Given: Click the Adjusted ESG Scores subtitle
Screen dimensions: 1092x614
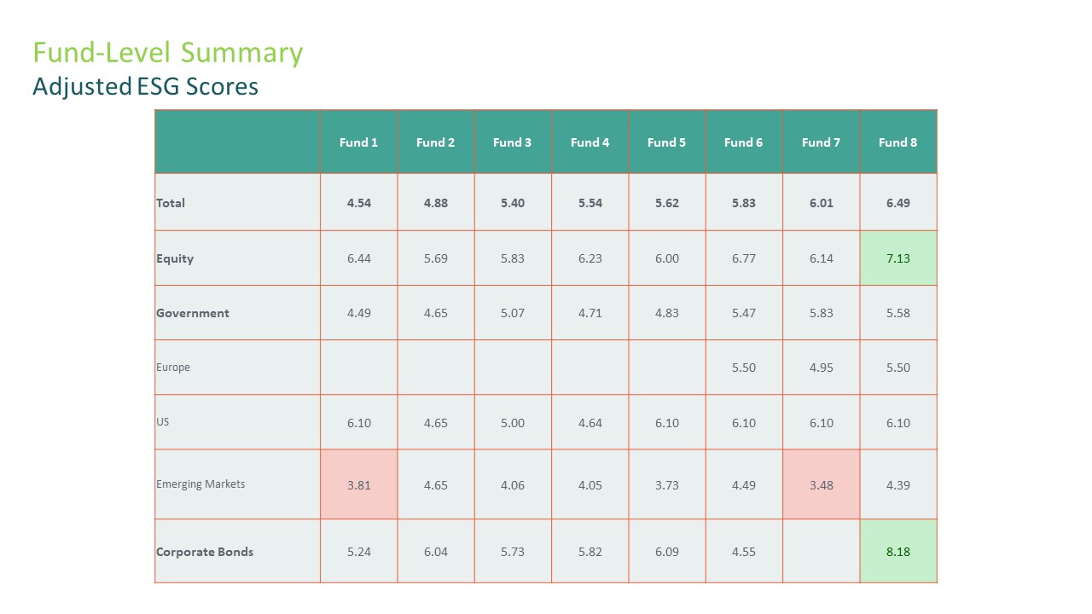Looking at the screenshot, I should click(x=146, y=86).
